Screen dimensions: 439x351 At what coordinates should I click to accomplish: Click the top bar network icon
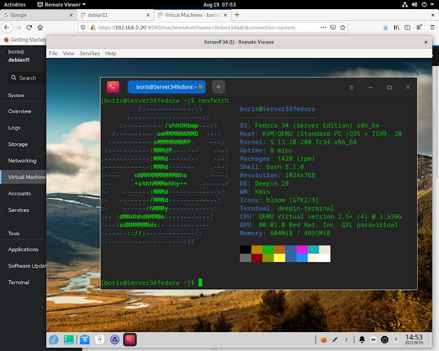click(x=405, y=5)
